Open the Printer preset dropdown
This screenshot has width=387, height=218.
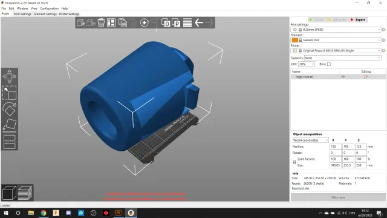click(336, 50)
